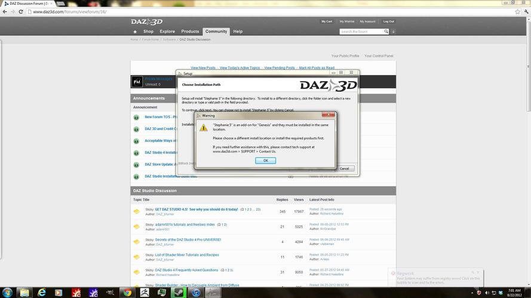The height and width of the screenshot is (298, 531).
Task: Open Windows Media Player from taskbar
Action: (59, 293)
